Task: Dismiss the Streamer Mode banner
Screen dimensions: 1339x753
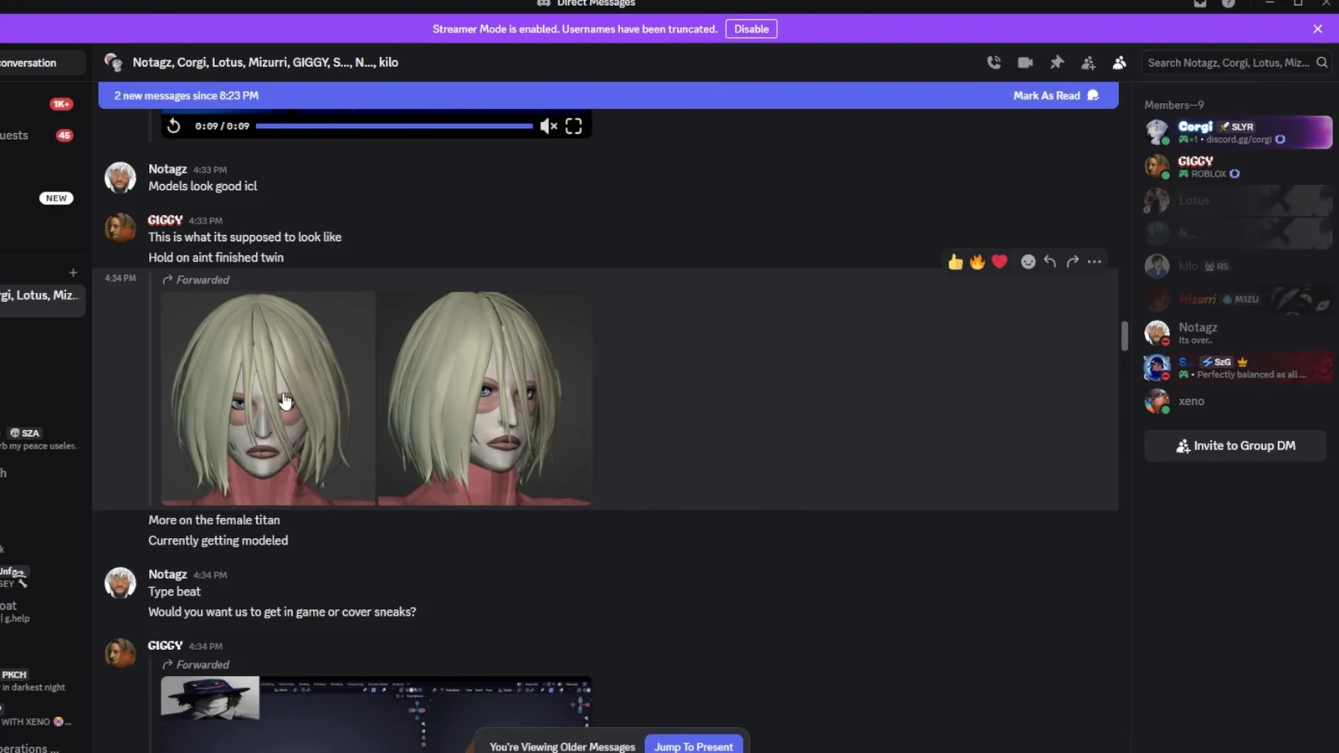Action: click(x=1317, y=28)
